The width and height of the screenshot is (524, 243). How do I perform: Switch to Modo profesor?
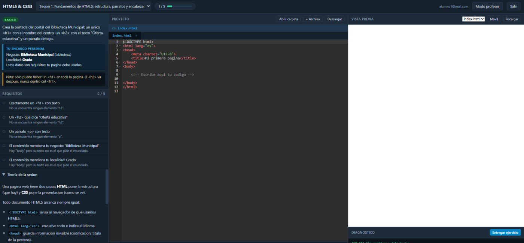(487, 6)
